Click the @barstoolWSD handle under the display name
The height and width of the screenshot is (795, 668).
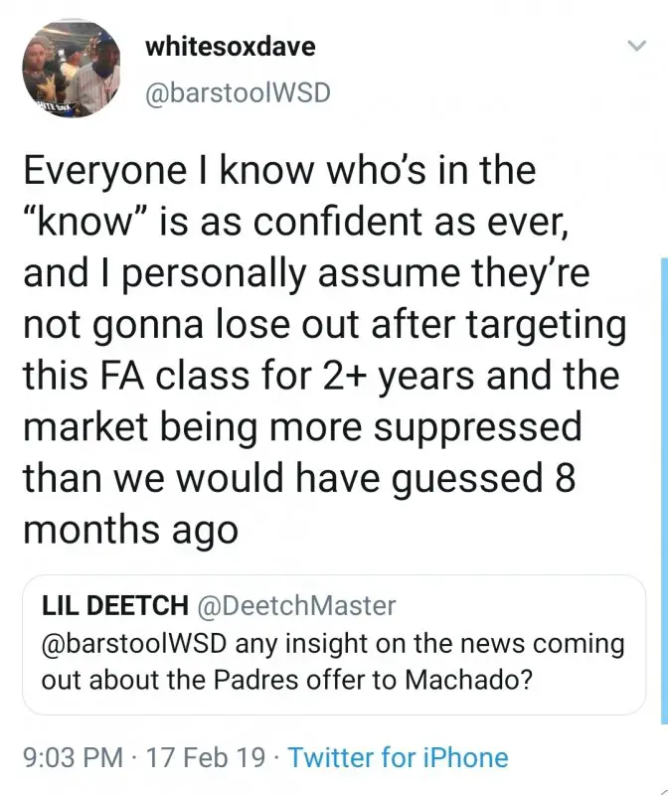coord(236,92)
